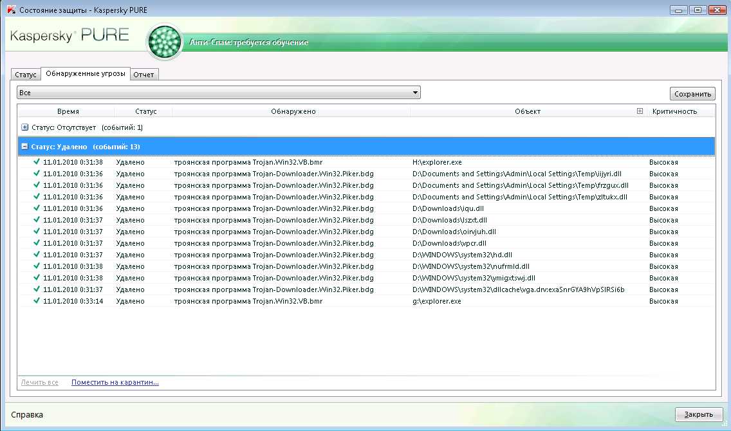Minimize the Kaspersky PURE window
This screenshot has width=731, height=431.
click(678, 10)
